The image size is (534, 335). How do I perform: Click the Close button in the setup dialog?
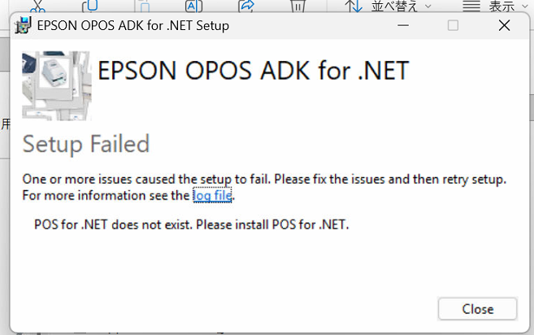click(477, 309)
